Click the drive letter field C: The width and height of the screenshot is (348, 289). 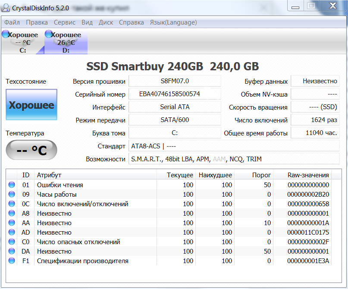click(x=175, y=133)
